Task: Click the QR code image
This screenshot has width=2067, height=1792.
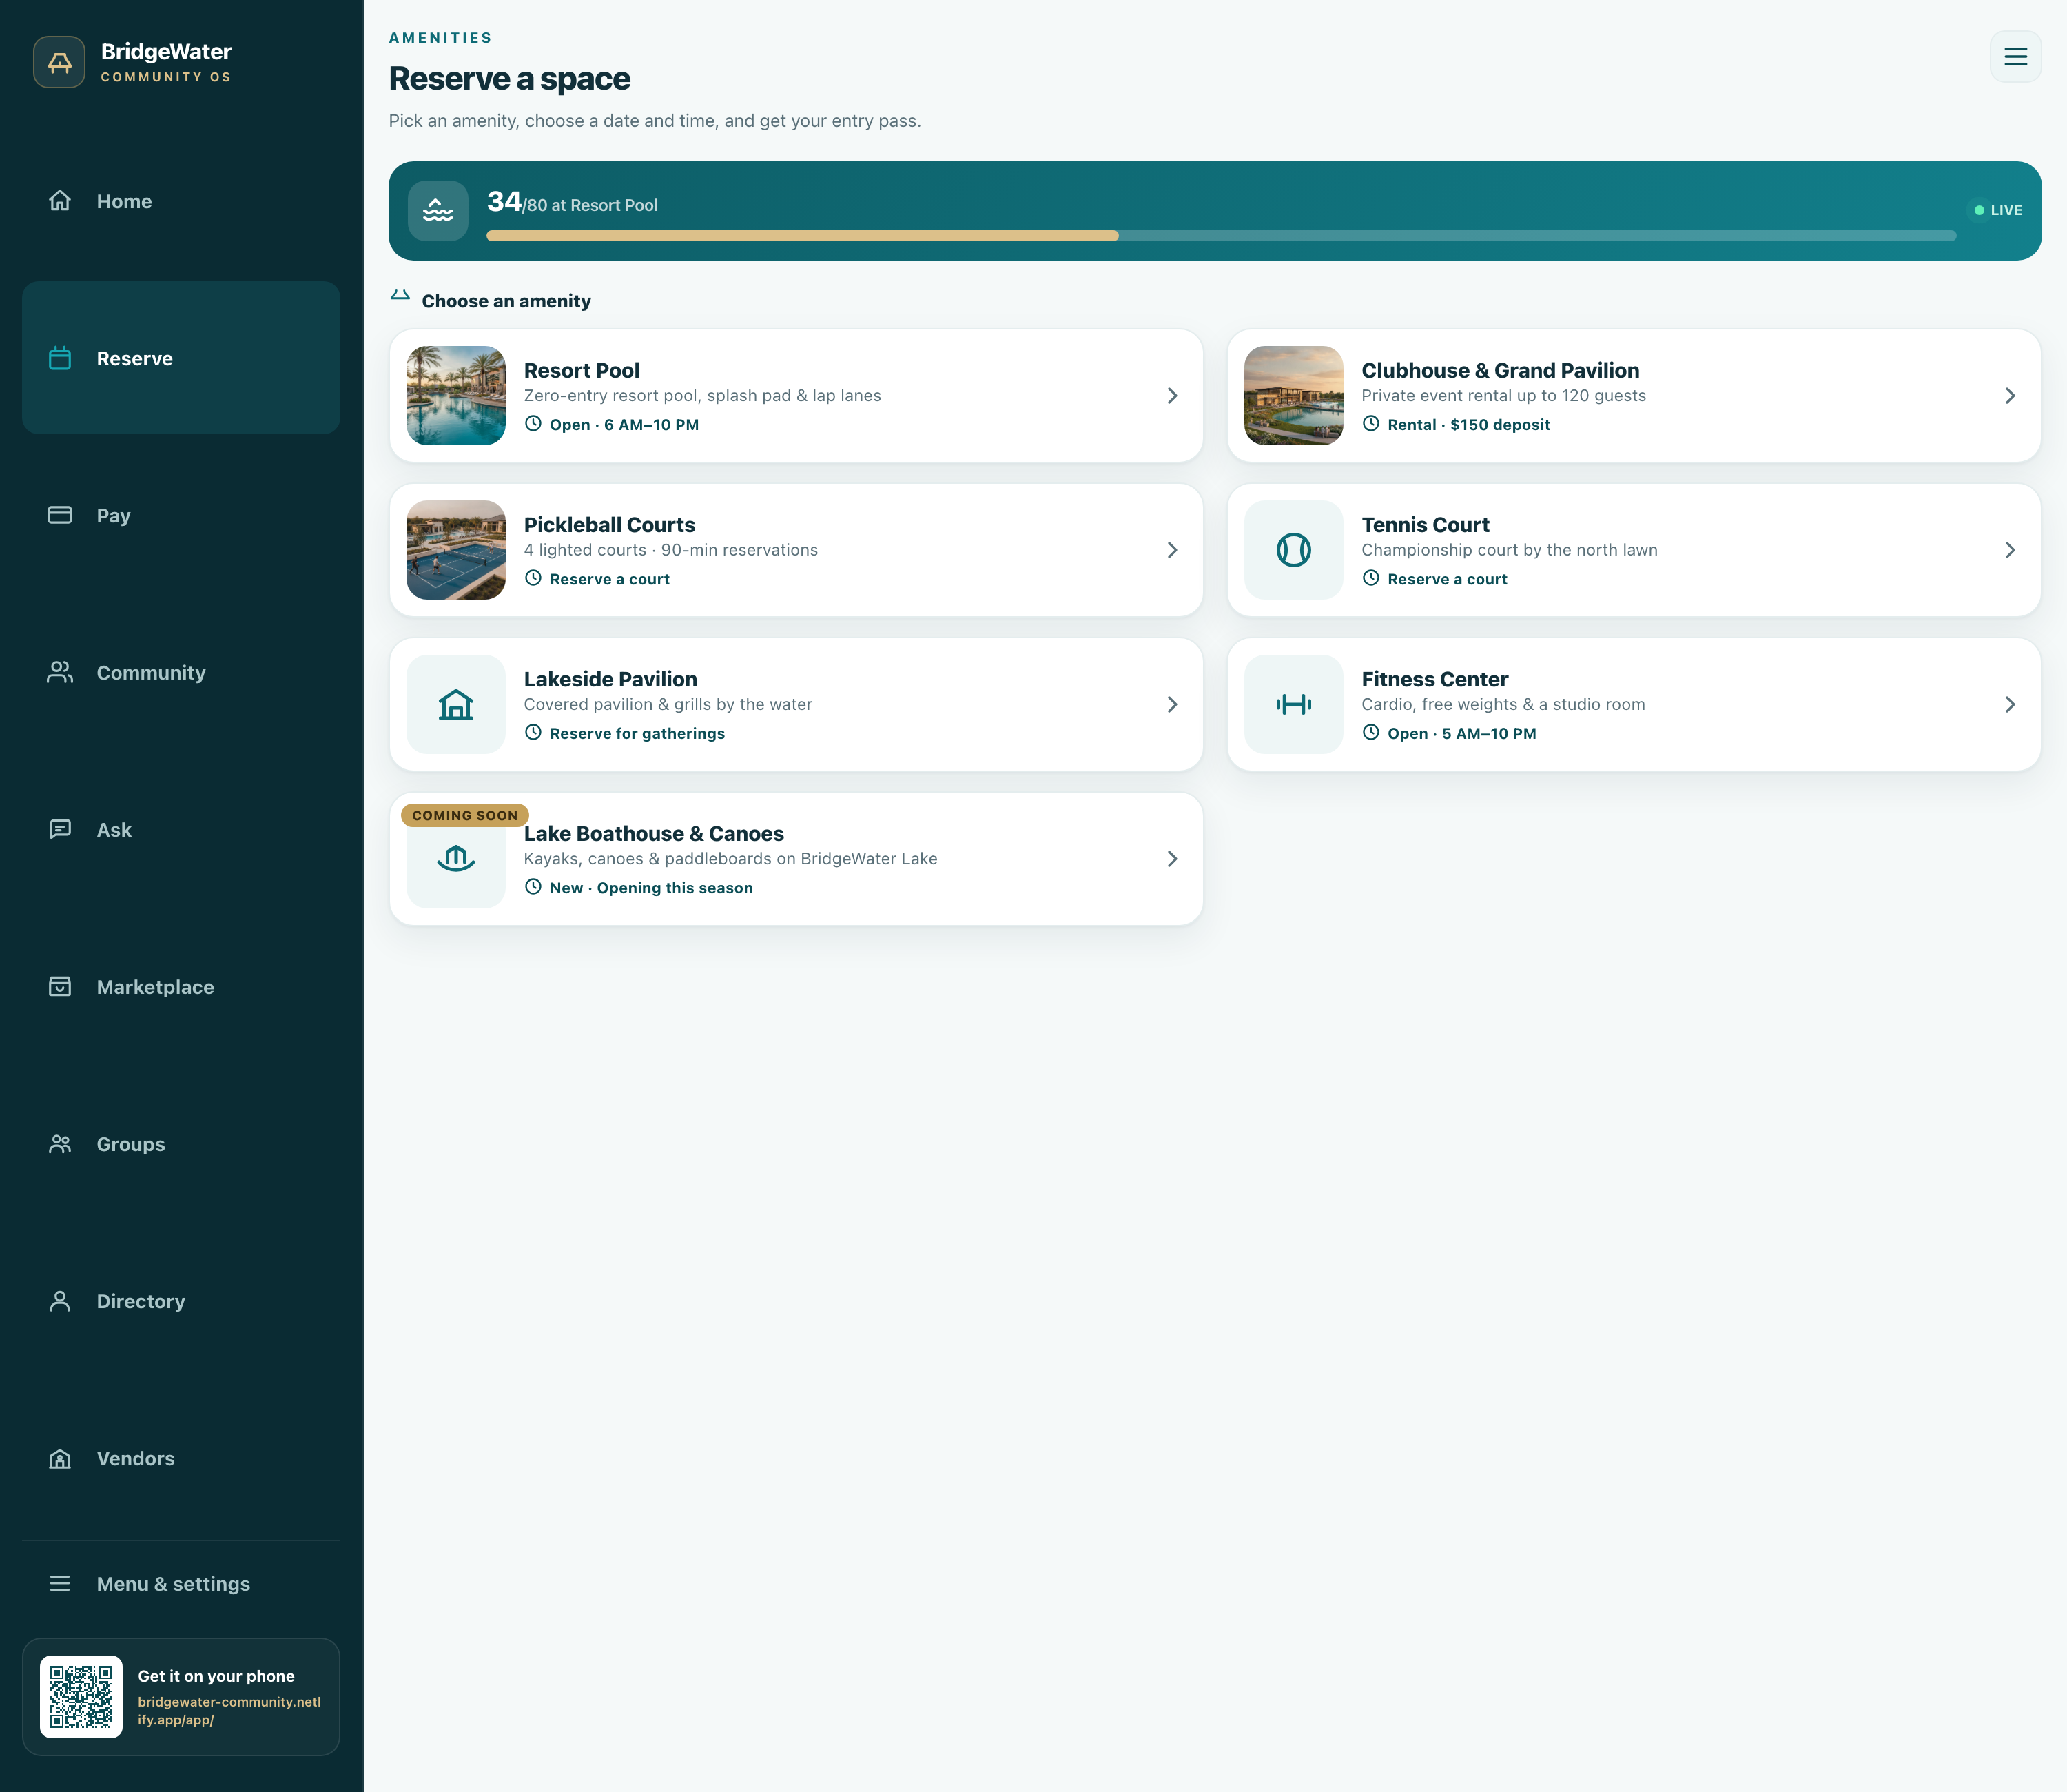Action: [x=81, y=1697]
